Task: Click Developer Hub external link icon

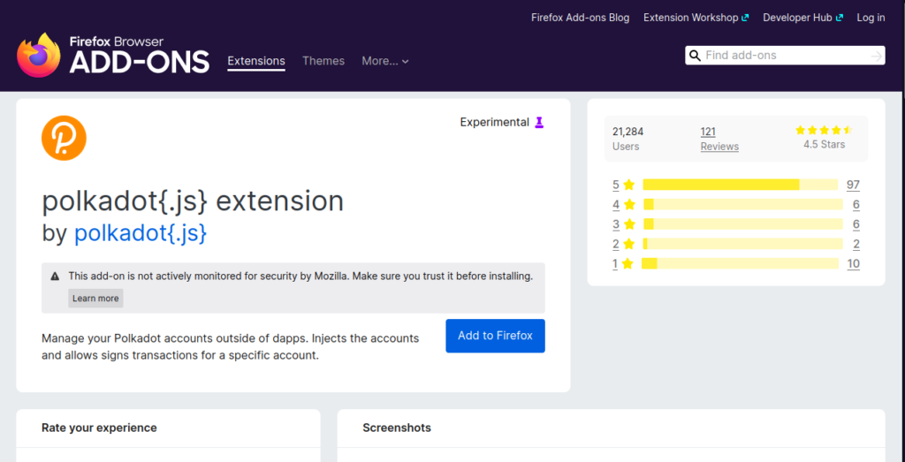Action: pos(840,18)
